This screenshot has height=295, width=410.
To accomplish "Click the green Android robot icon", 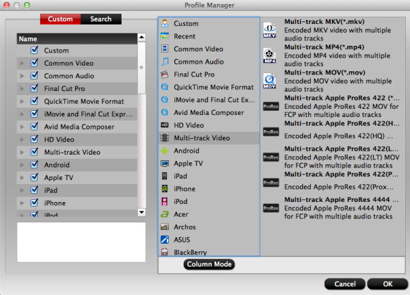I will point(165,151).
